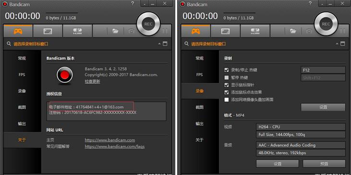The height and width of the screenshot is (175, 351).
Task: Click camera screenshot icon in right window
Action: point(309,31)
